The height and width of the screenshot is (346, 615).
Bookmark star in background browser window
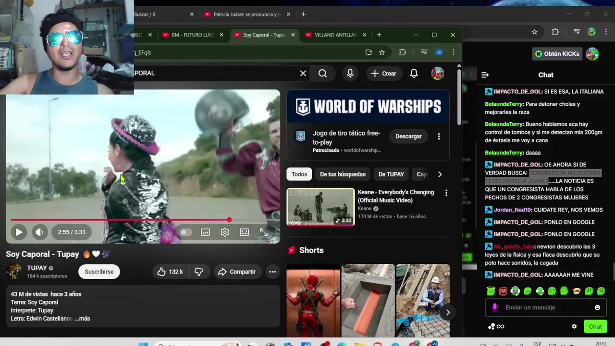coord(534,32)
